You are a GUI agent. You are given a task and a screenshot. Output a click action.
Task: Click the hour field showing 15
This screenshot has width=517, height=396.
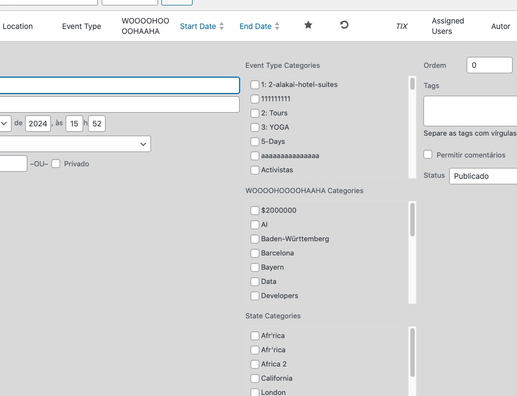click(74, 124)
